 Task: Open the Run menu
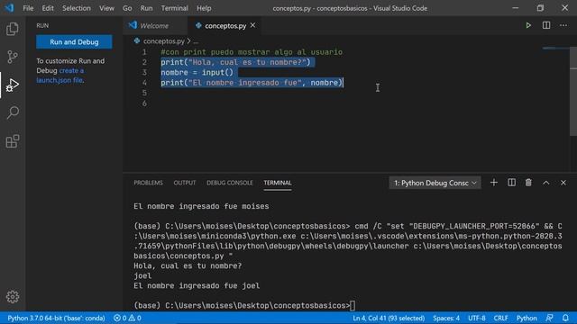(146, 8)
